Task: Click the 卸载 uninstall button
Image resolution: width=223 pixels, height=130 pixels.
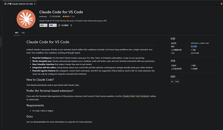Action: click(x=51, y=25)
